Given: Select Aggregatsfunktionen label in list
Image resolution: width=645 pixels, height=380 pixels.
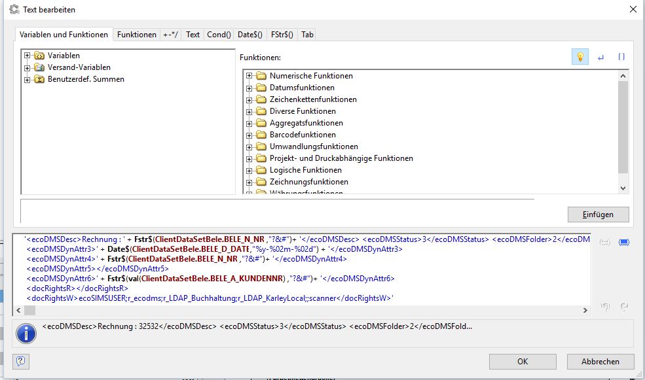Looking at the screenshot, I should (x=306, y=123).
